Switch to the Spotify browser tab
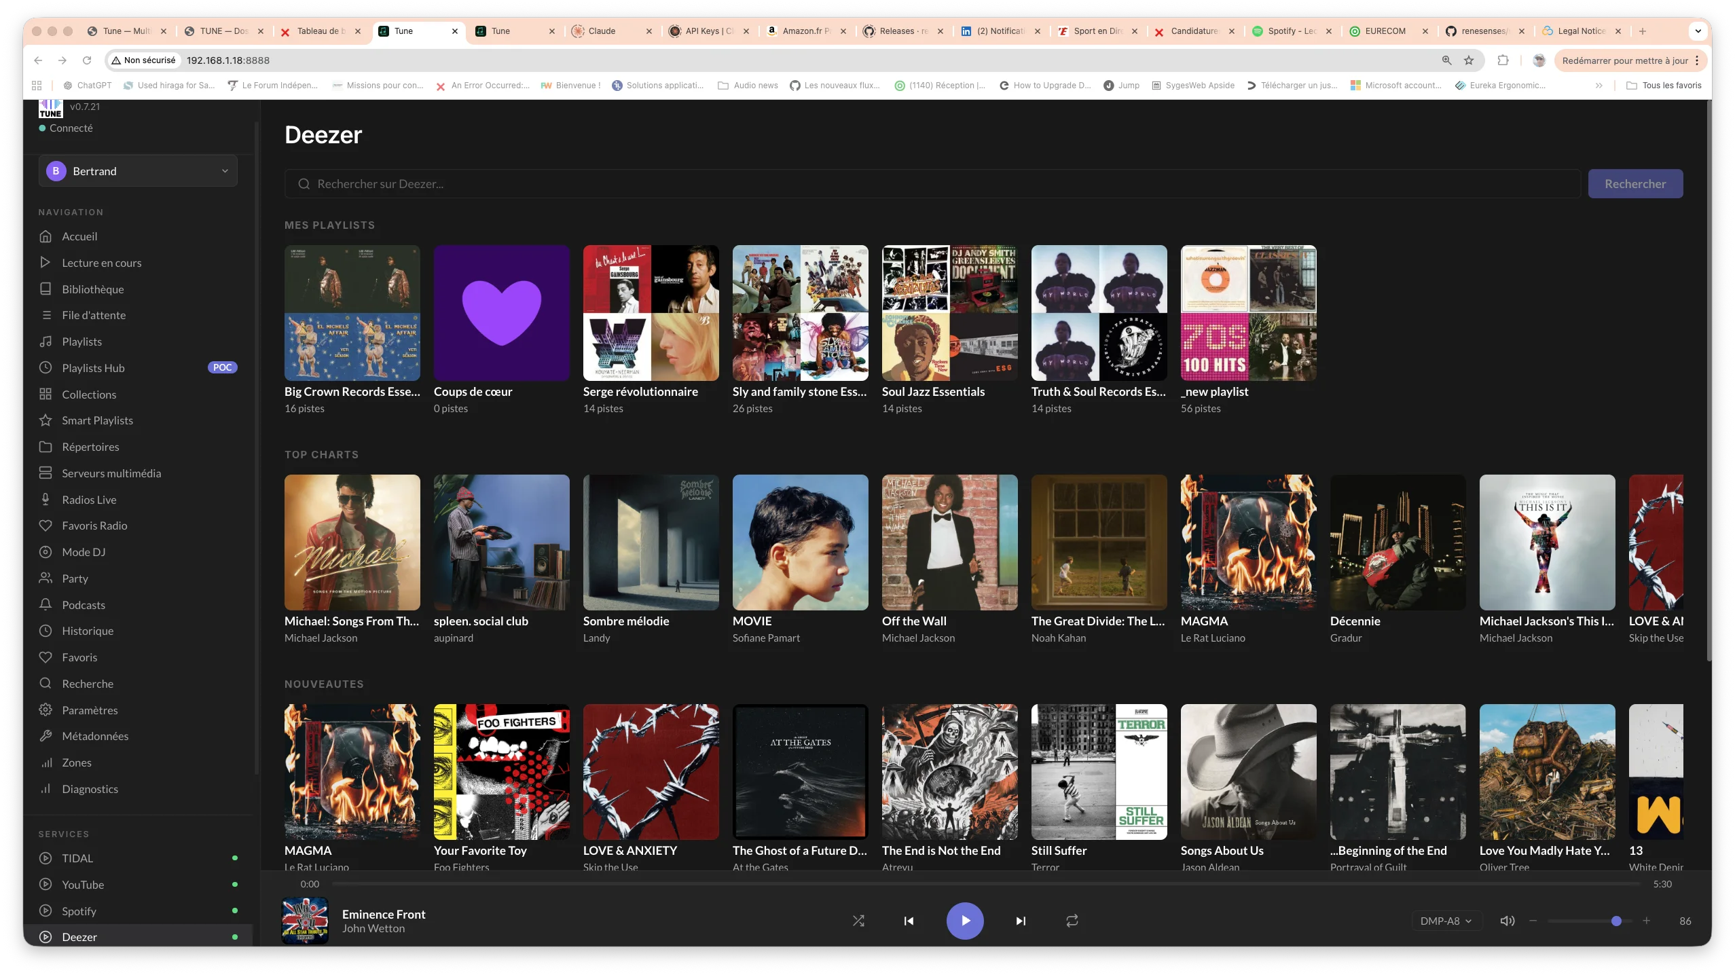Image resolution: width=1735 pixels, height=975 pixels. (x=1291, y=31)
